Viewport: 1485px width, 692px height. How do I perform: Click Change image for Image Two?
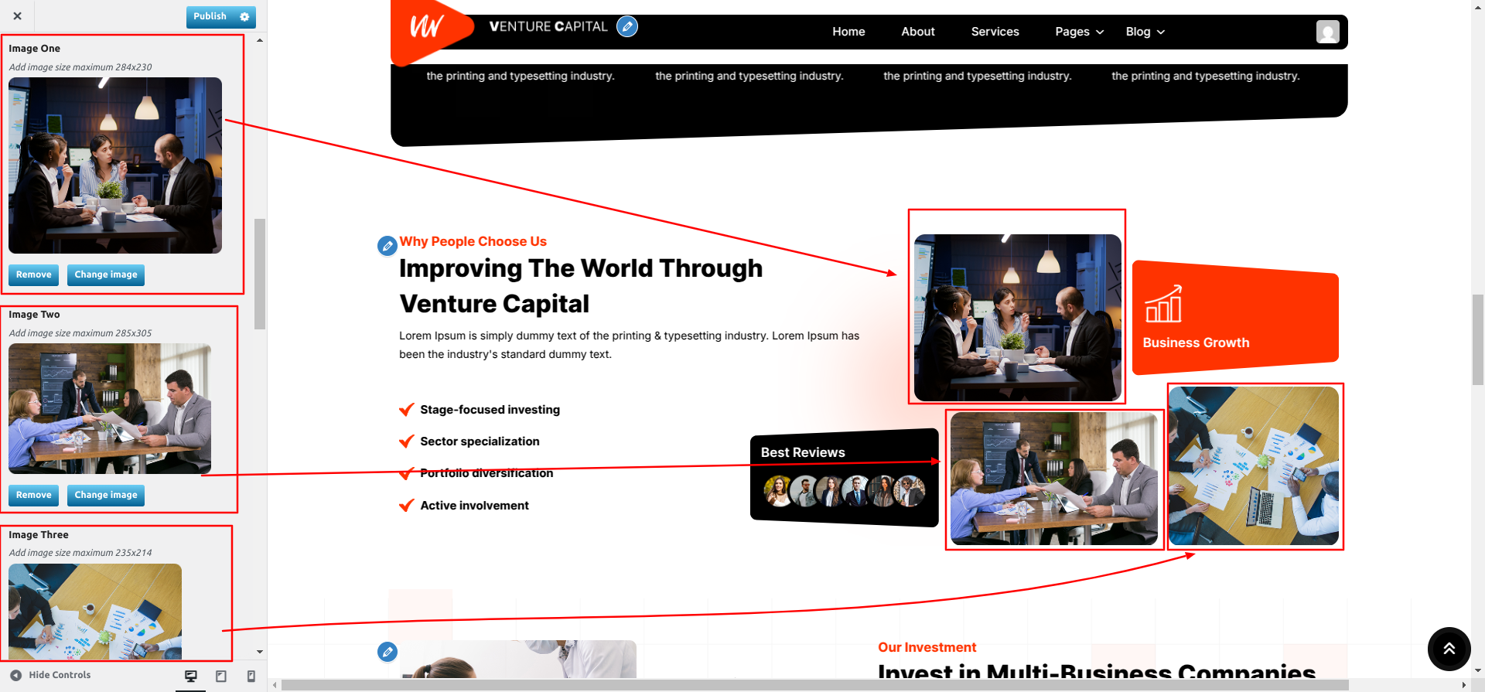point(106,495)
